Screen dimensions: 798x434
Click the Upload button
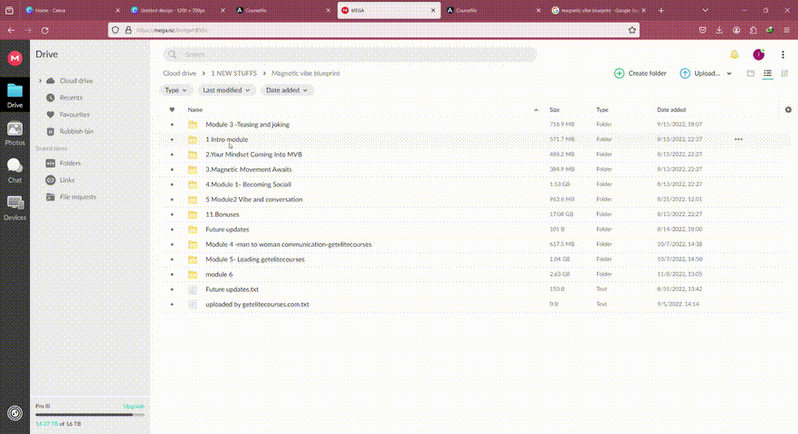[699, 73]
